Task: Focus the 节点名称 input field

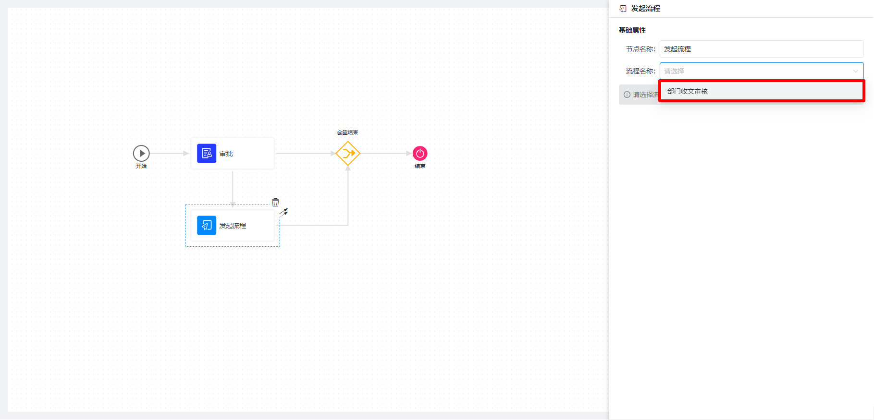Action: pos(761,49)
